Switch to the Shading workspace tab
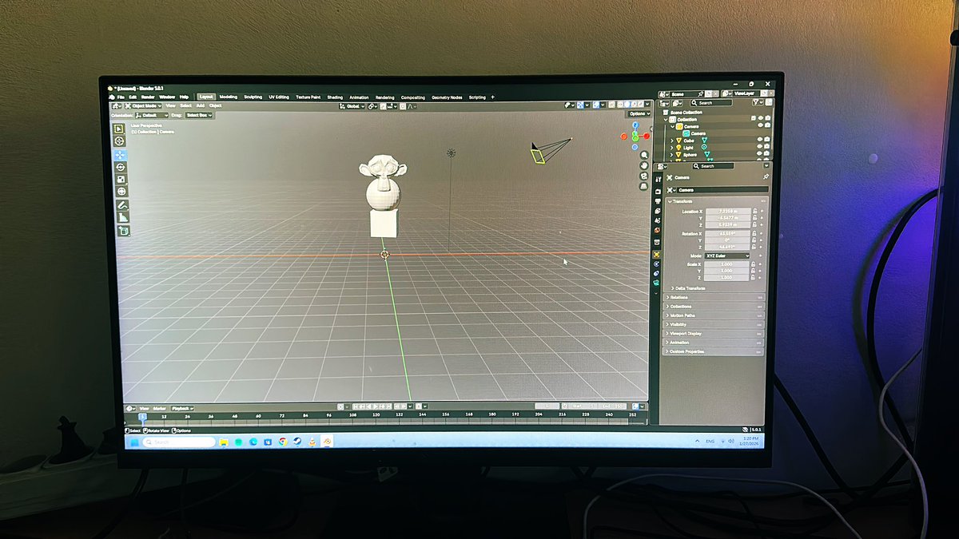This screenshot has height=539, width=959. tap(335, 97)
